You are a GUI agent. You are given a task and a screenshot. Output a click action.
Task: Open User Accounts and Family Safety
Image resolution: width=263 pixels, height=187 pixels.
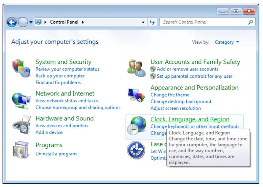(195, 62)
